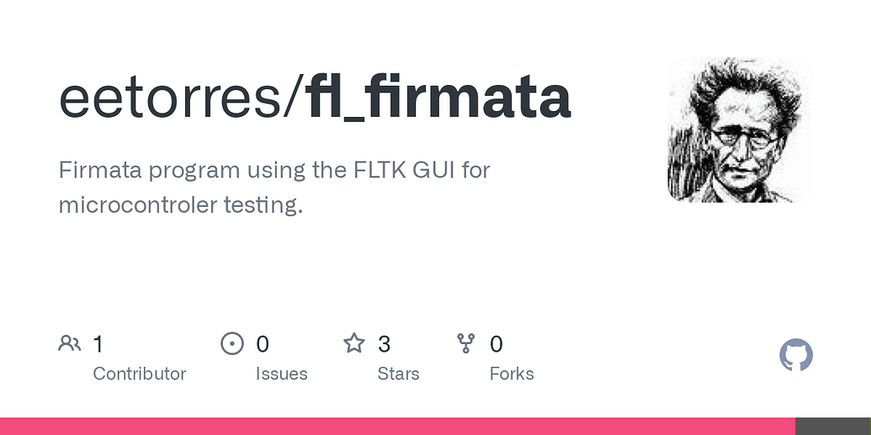Open the eetorres sketch portrait avatar
Screen dimensions: 871x435
(x=740, y=130)
